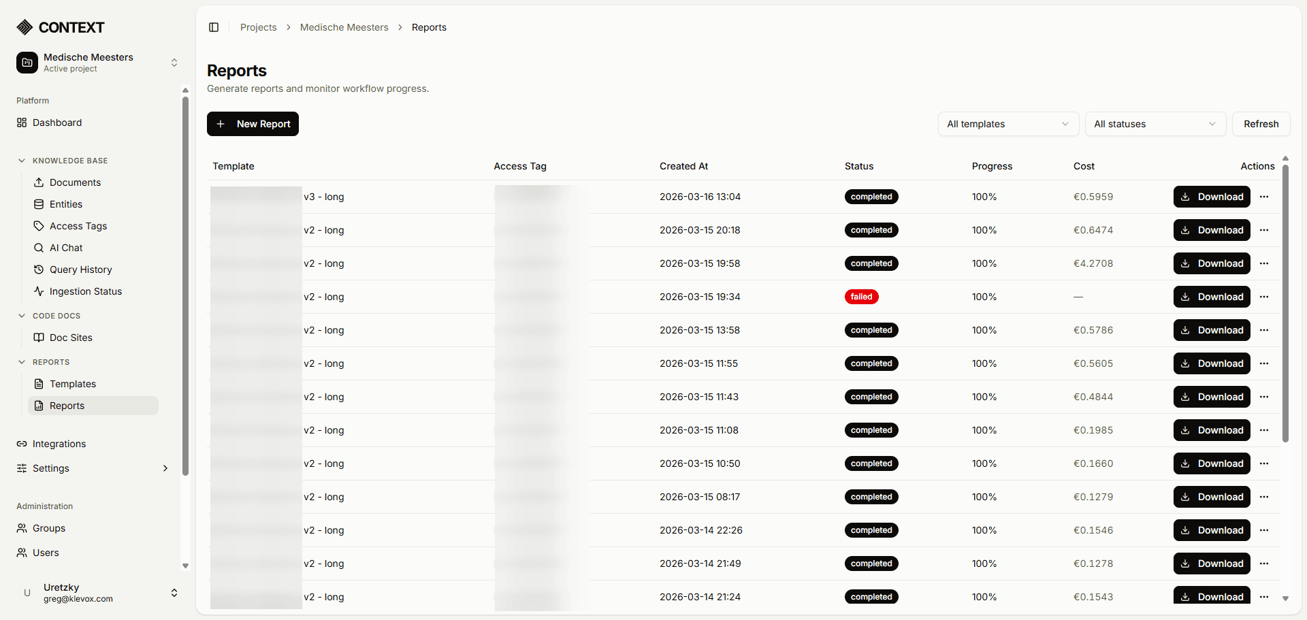The height and width of the screenshot is (620, 1307).
Task: Open the Integrations section
Action: point(58,444)
